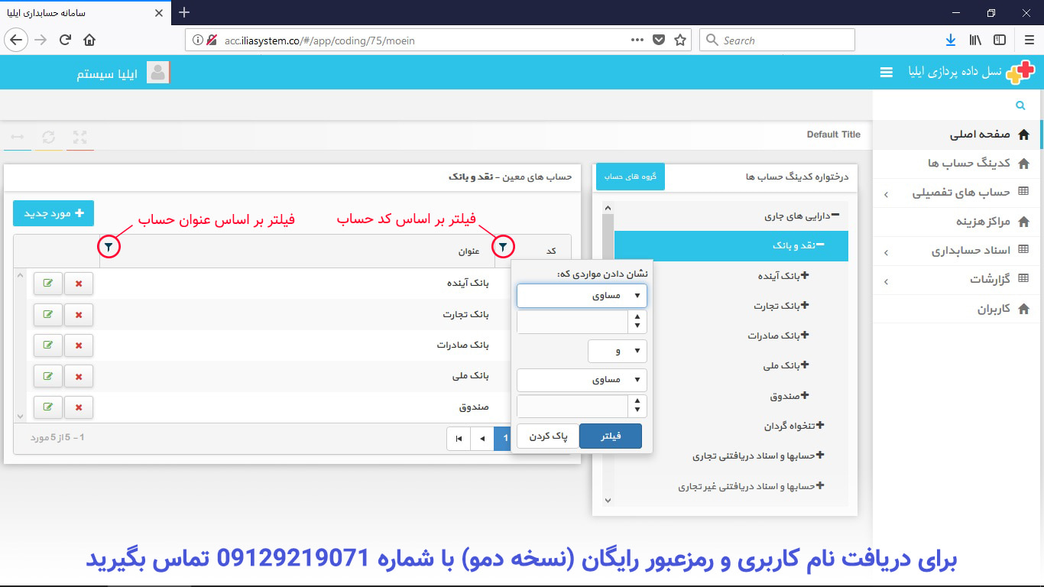Screen dimensions: 1044x587
Task: Switch to the گروه های حساب tab
Action: pyautogui.click(x=630, y=176)
